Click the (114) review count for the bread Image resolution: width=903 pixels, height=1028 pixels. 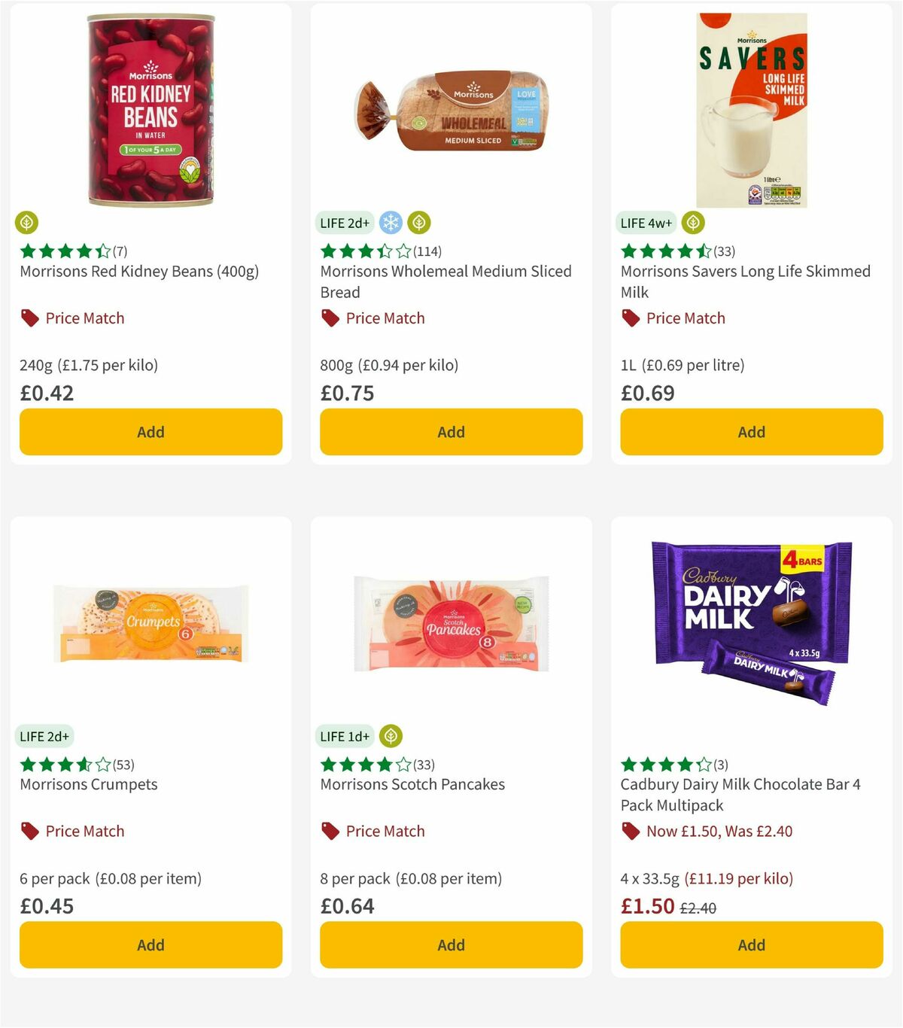[x=427, y=251]
